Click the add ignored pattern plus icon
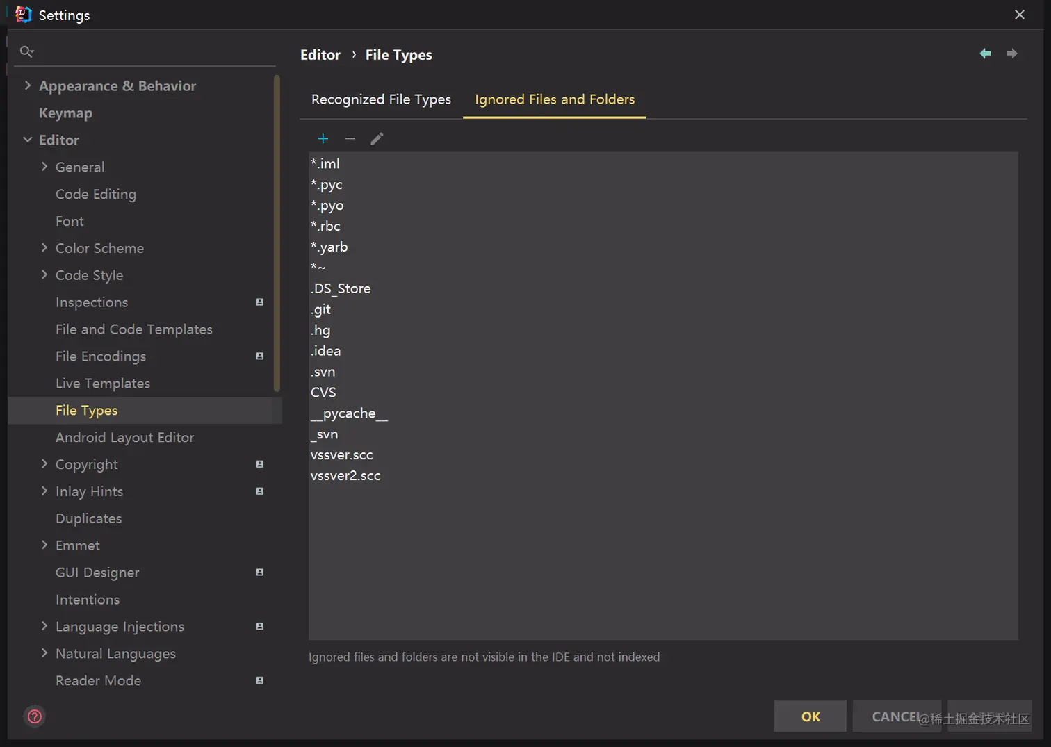This screenshot has height=747, width=1051. [x=323, y=139]
